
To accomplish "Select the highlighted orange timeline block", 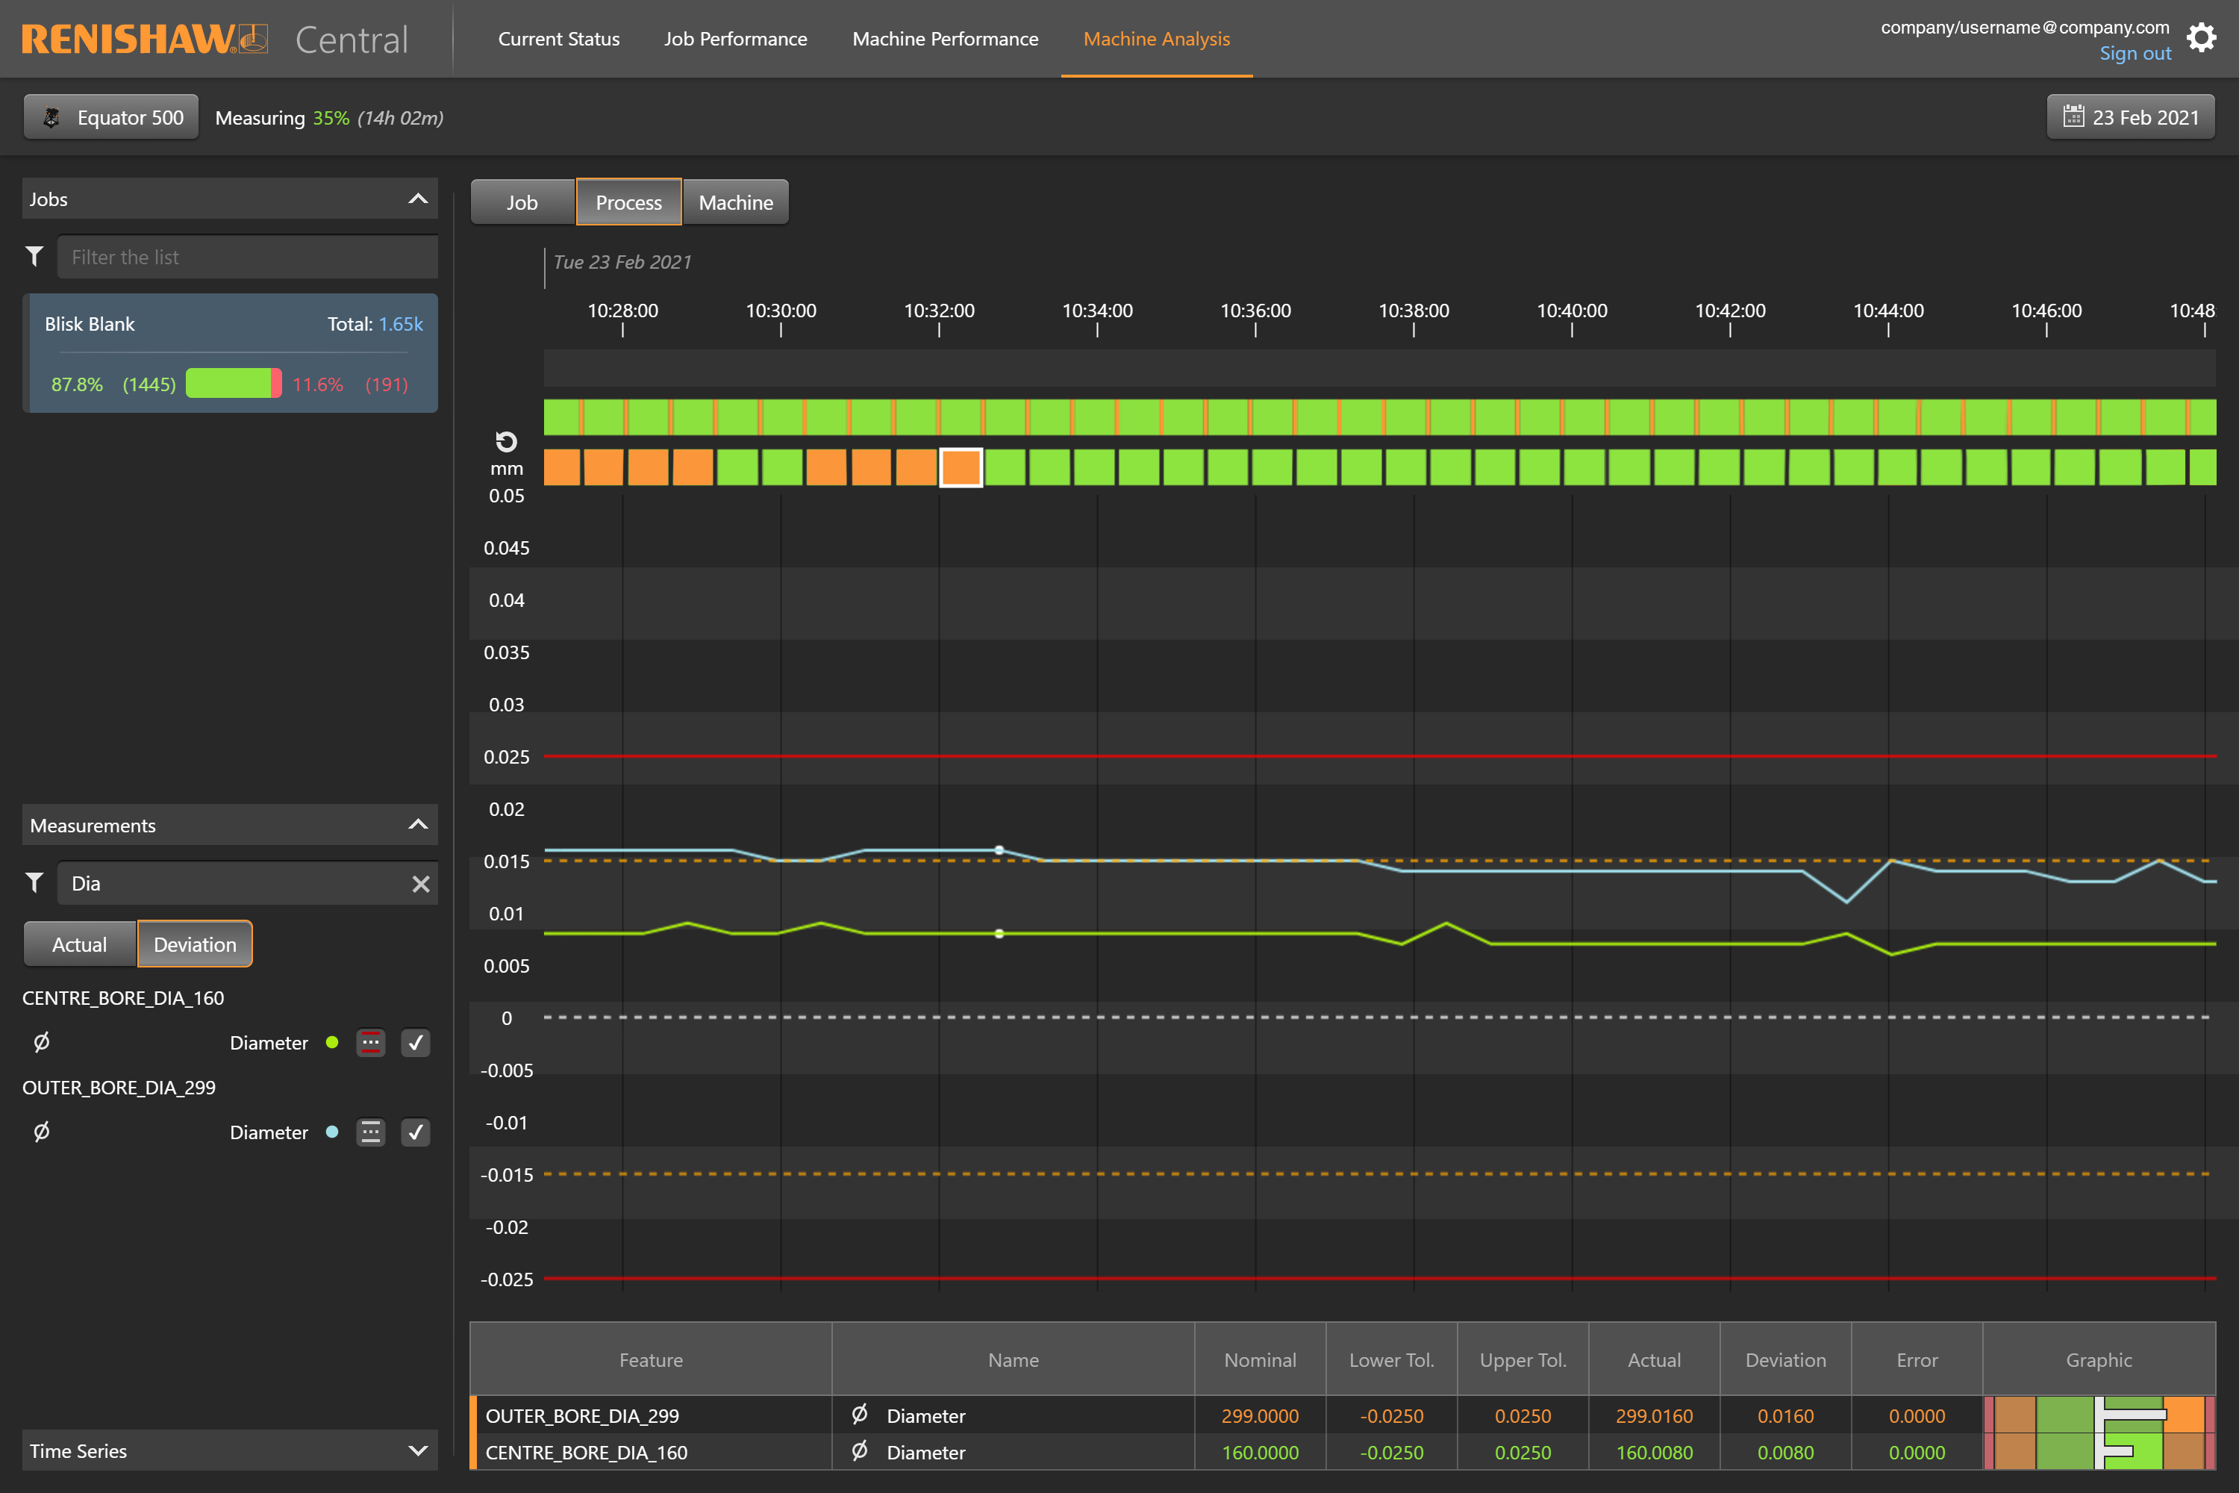I will pyautogui.click(x=961, y=467).
